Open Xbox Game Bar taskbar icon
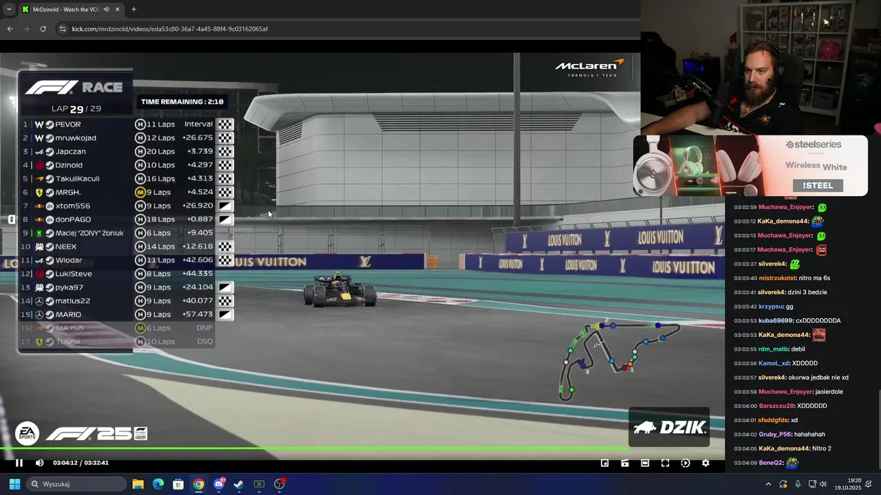This screenshot has width=881, height=495. pyautogui.click(x=259, y=484)
